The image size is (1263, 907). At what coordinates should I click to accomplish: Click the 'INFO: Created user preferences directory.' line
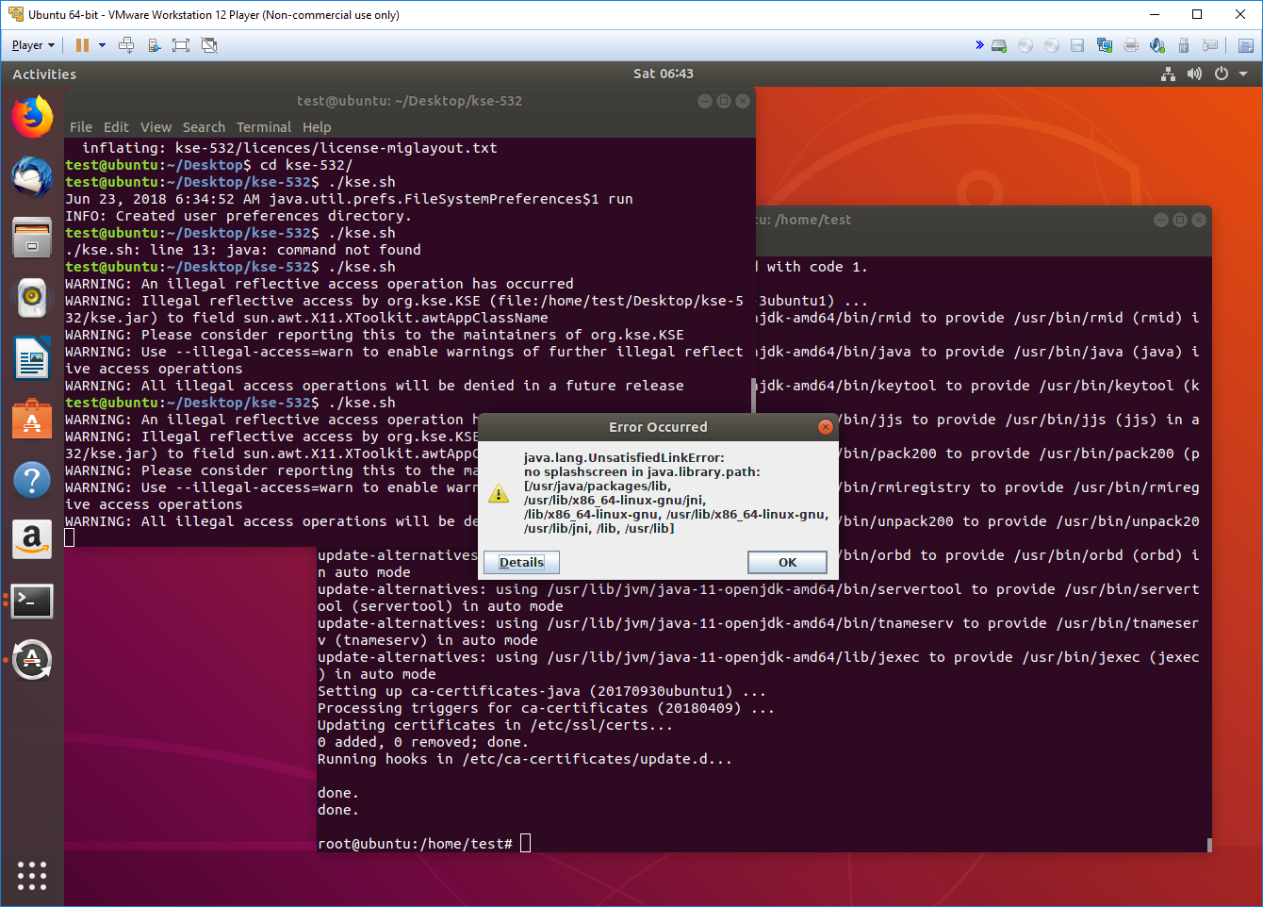tap(238, 216)
